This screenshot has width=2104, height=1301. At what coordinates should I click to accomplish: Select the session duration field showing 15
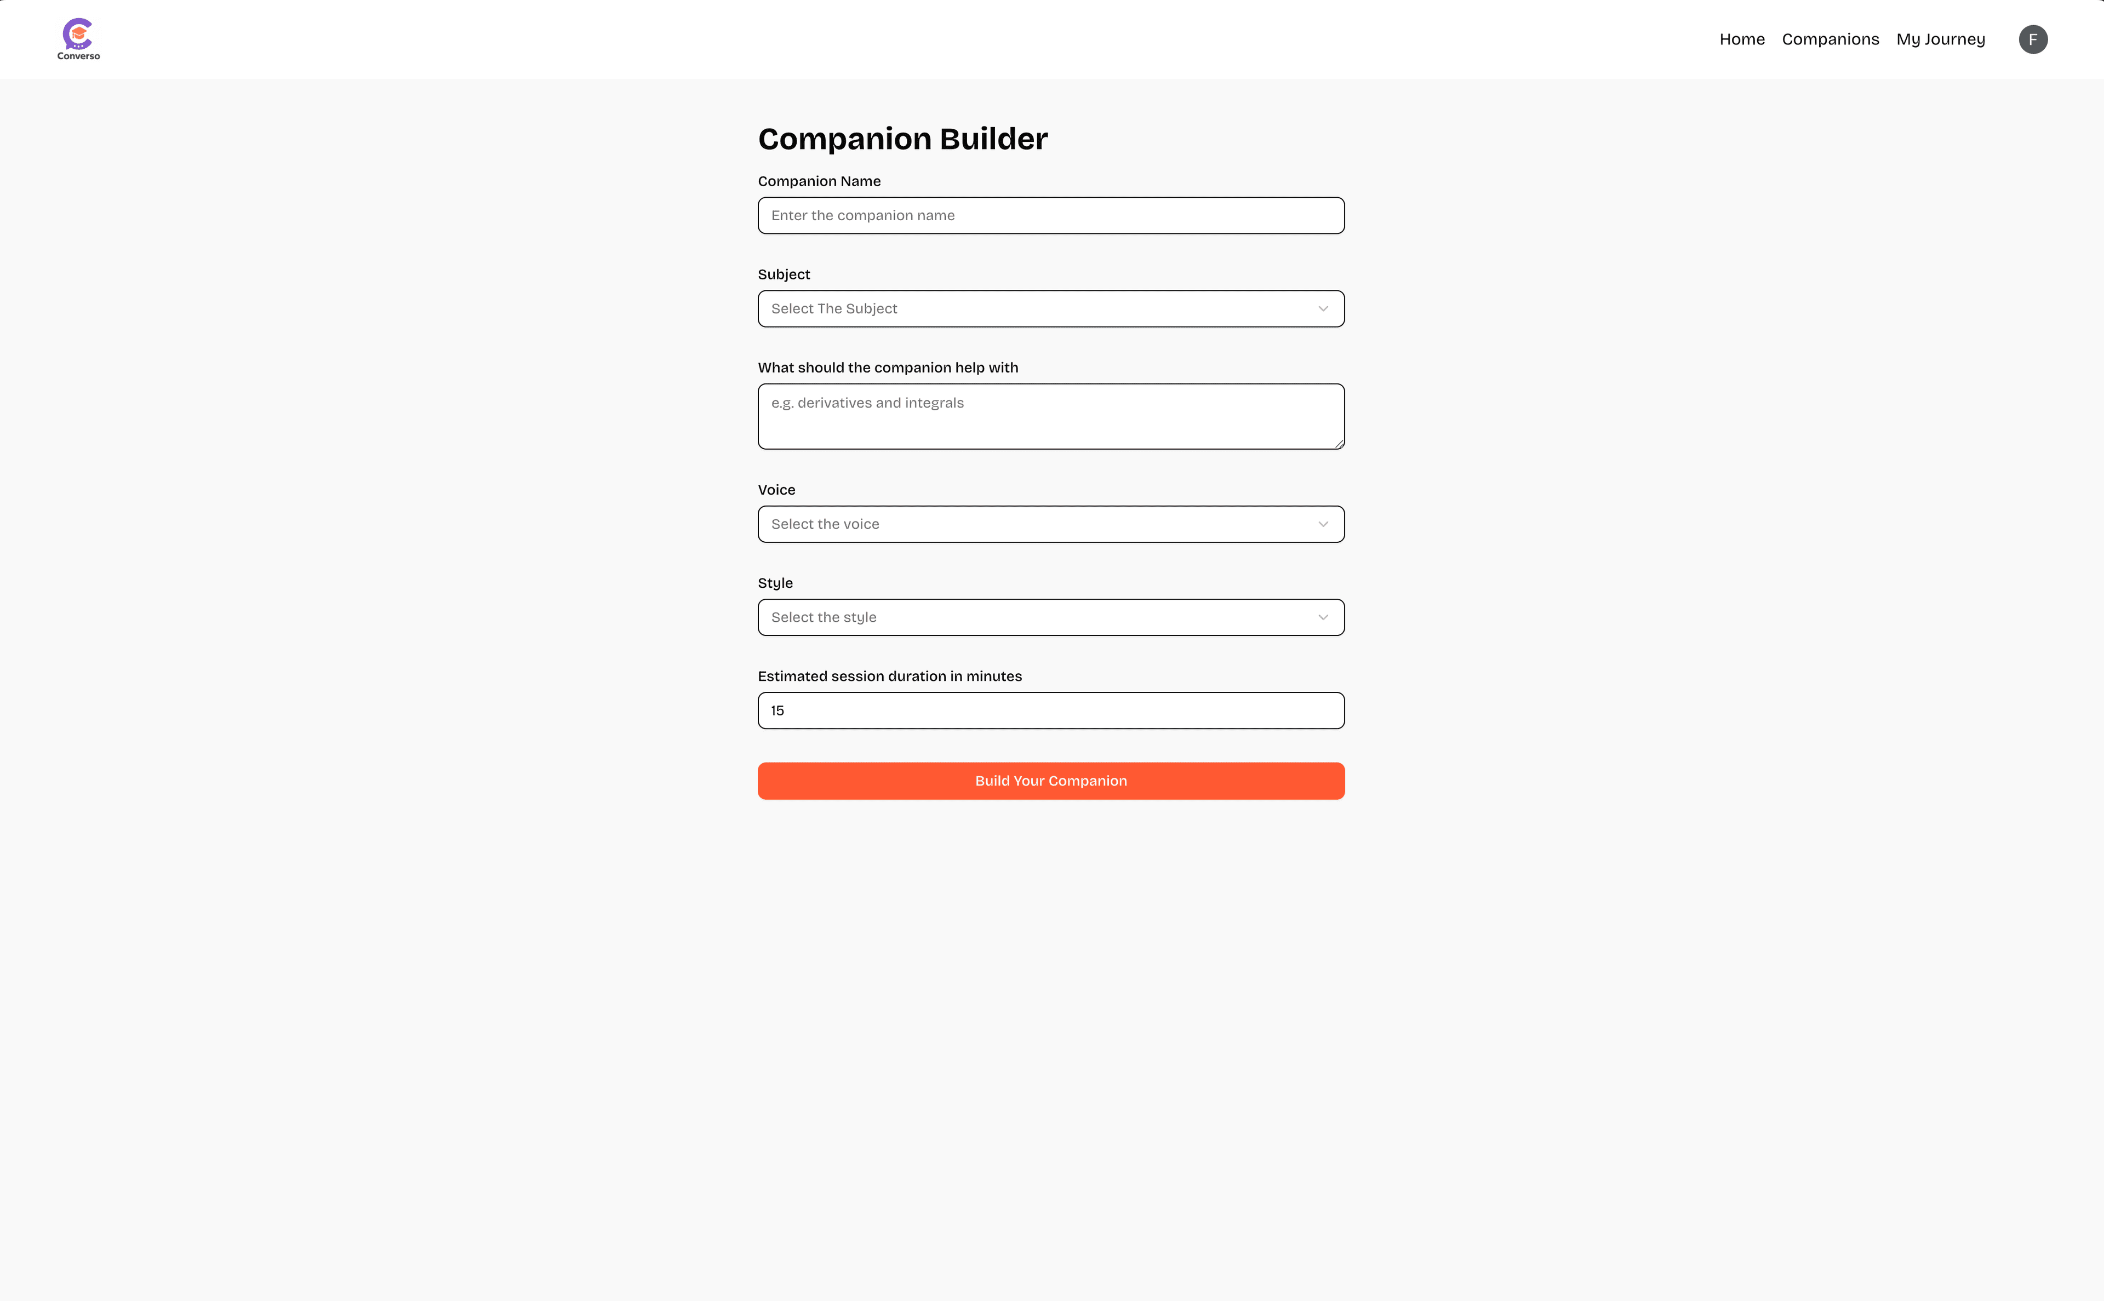(1051, 710)
